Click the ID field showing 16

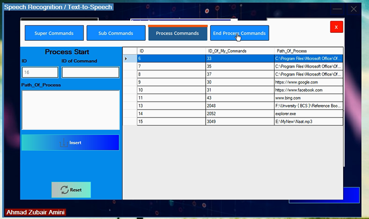(40, 72)
